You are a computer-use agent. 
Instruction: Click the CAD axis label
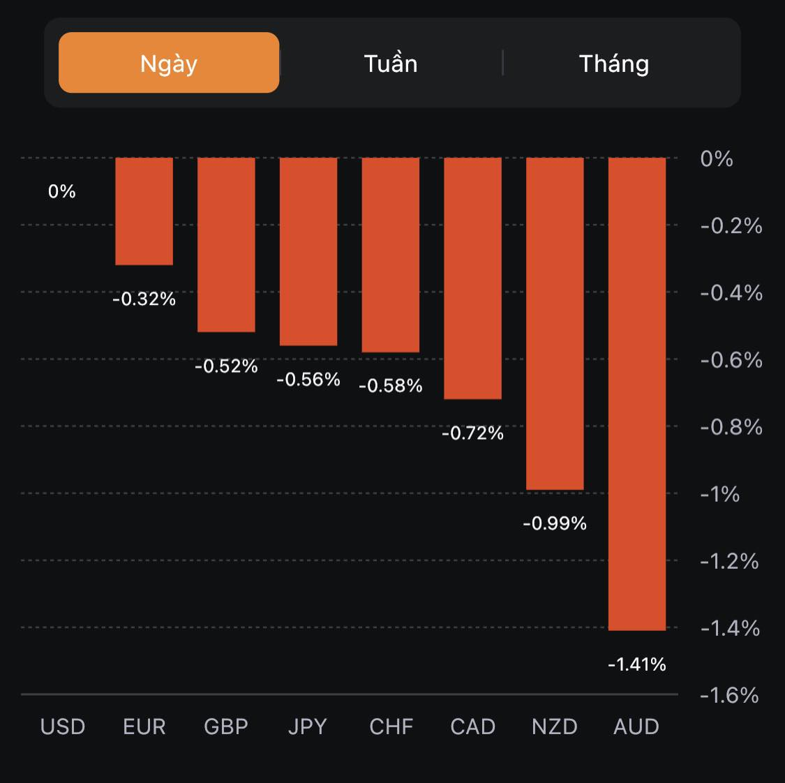click(473, 726)
